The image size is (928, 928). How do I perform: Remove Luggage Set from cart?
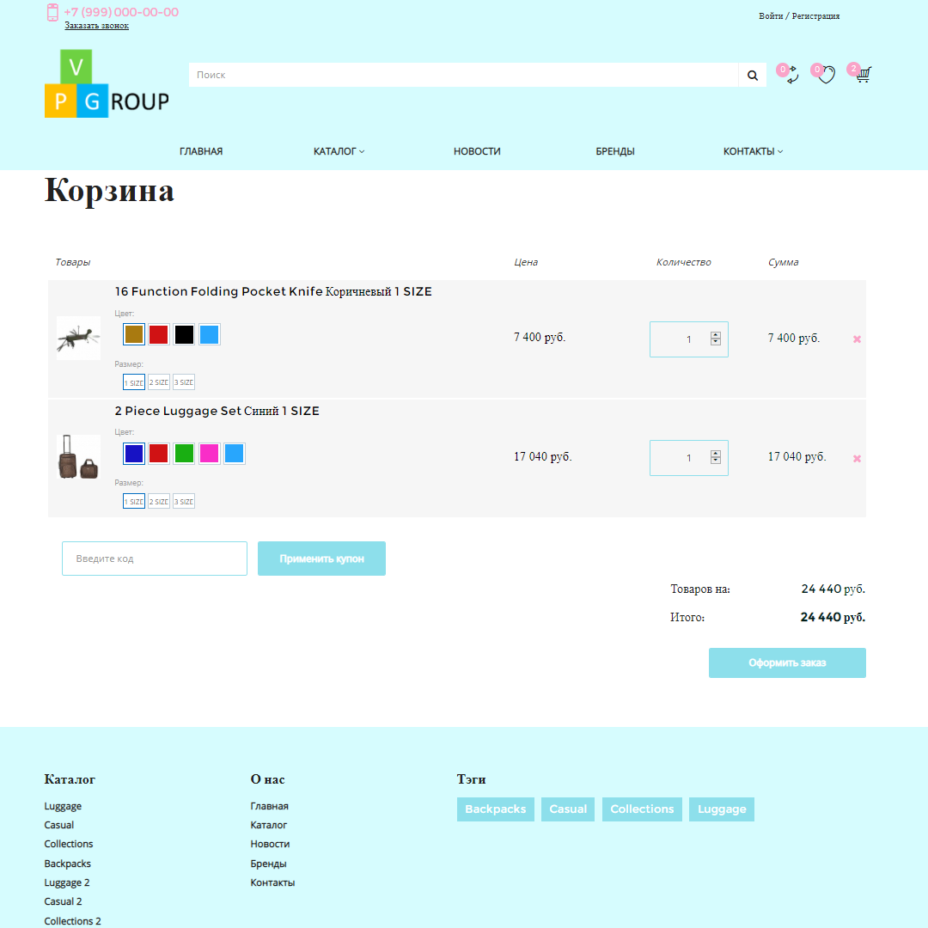coord(857,459)
